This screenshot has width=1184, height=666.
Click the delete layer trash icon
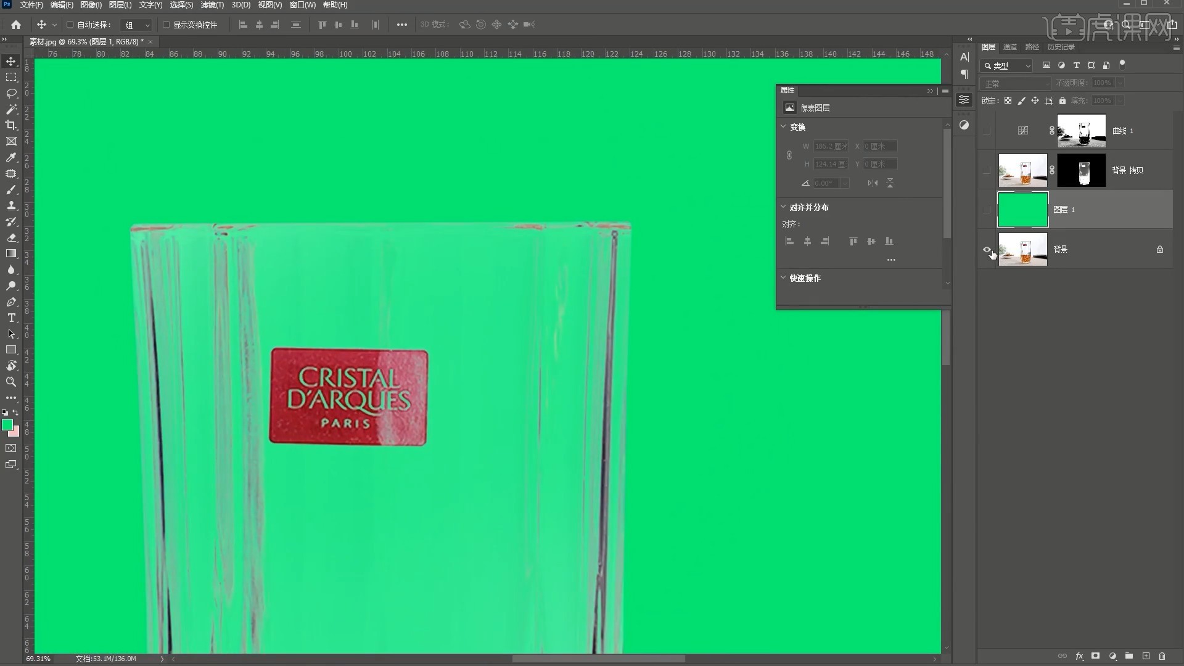tap(1162, 656)
